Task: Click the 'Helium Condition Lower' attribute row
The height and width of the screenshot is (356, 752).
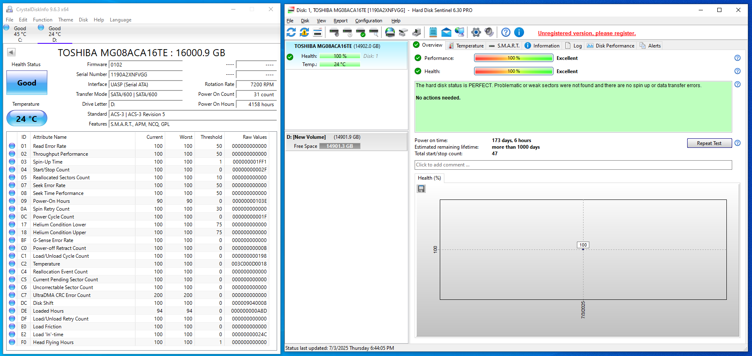Action: tap(138, 225)
